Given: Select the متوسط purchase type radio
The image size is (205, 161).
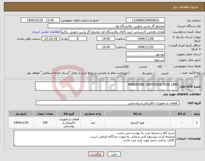Looking at the screenshot, I should (x=156, y=72).
